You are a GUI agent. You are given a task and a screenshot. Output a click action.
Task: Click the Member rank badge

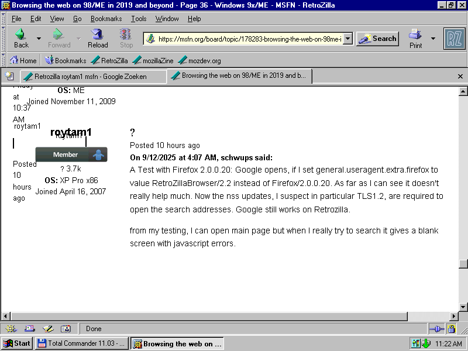coord(71,154)
